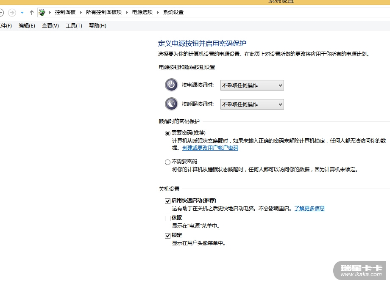Viewport: 390px width, 283px height.
Task: Expand the arrow after 控制面板 breadcrumb
Action: (x=81, y=12)
